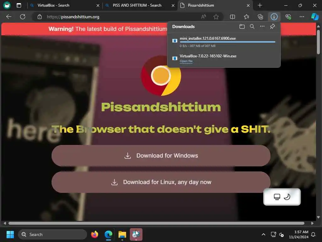Open the Collections icon

pos(260,17)
